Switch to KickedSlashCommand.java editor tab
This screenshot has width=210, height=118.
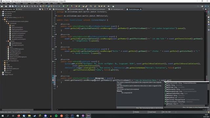pos(96,9)
